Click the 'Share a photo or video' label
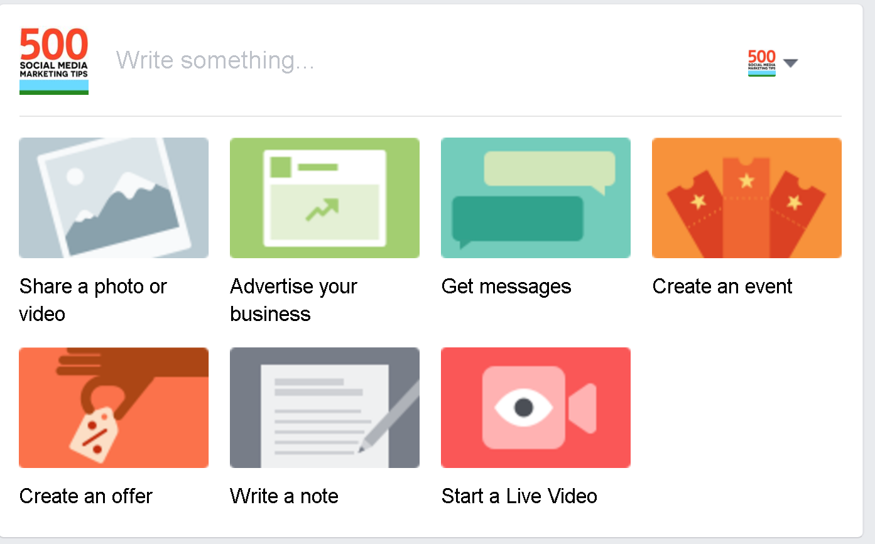 coord(93,300)
